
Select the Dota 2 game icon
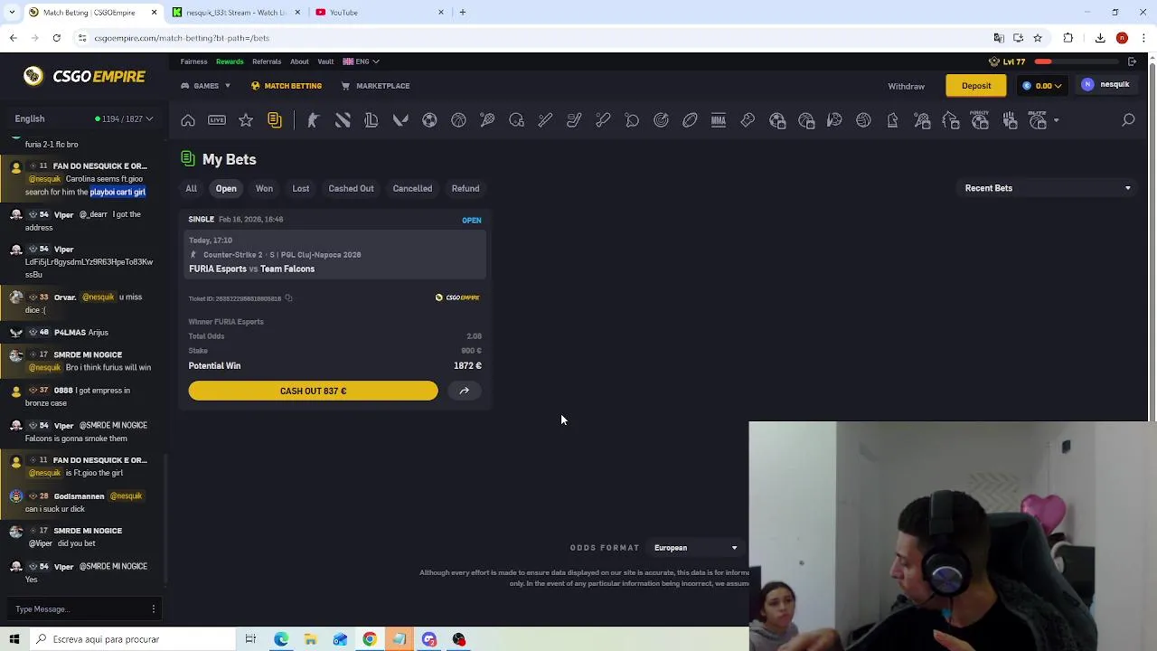[343, 120]
